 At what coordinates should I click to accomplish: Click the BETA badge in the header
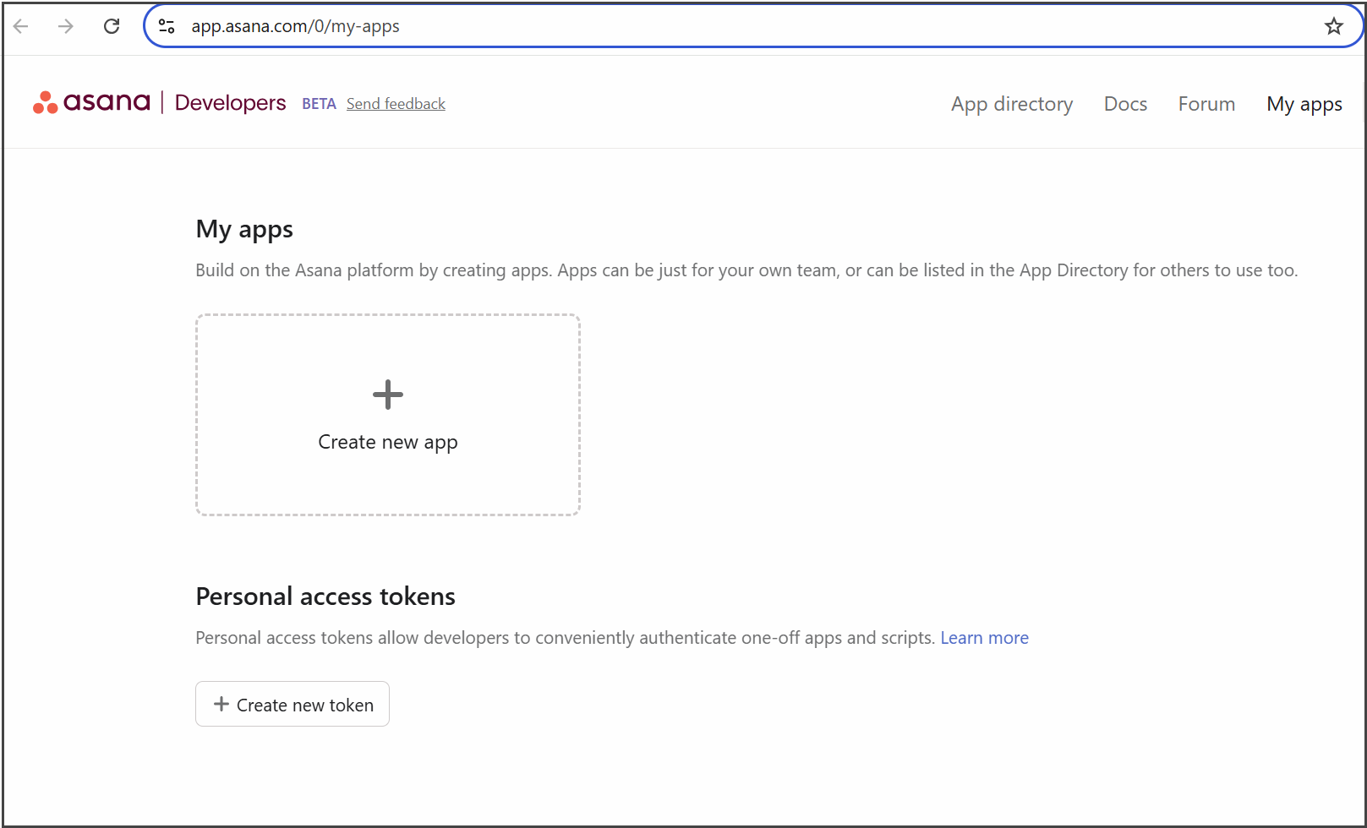point(319,104)
